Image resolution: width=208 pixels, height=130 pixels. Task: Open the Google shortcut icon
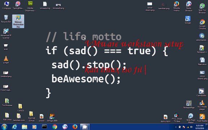188,20
